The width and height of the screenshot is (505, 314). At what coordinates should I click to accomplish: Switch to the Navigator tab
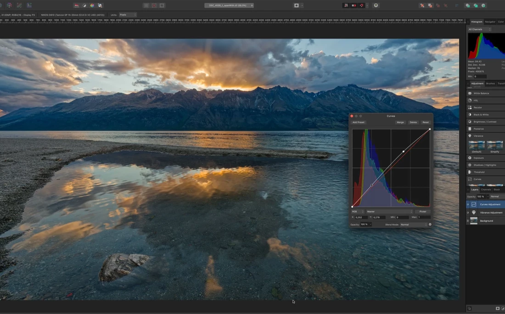490,22
